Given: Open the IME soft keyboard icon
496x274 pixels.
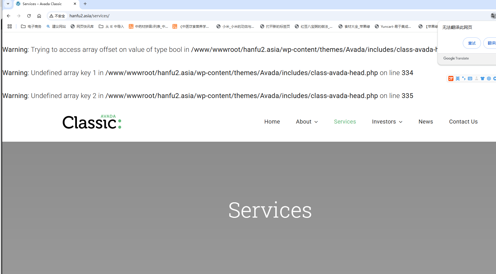Looking at the screenshot, I should [470, 78].
